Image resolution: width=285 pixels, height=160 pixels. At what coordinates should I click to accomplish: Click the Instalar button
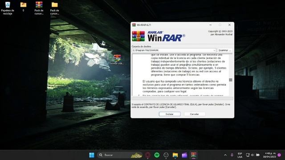[170, 114]
